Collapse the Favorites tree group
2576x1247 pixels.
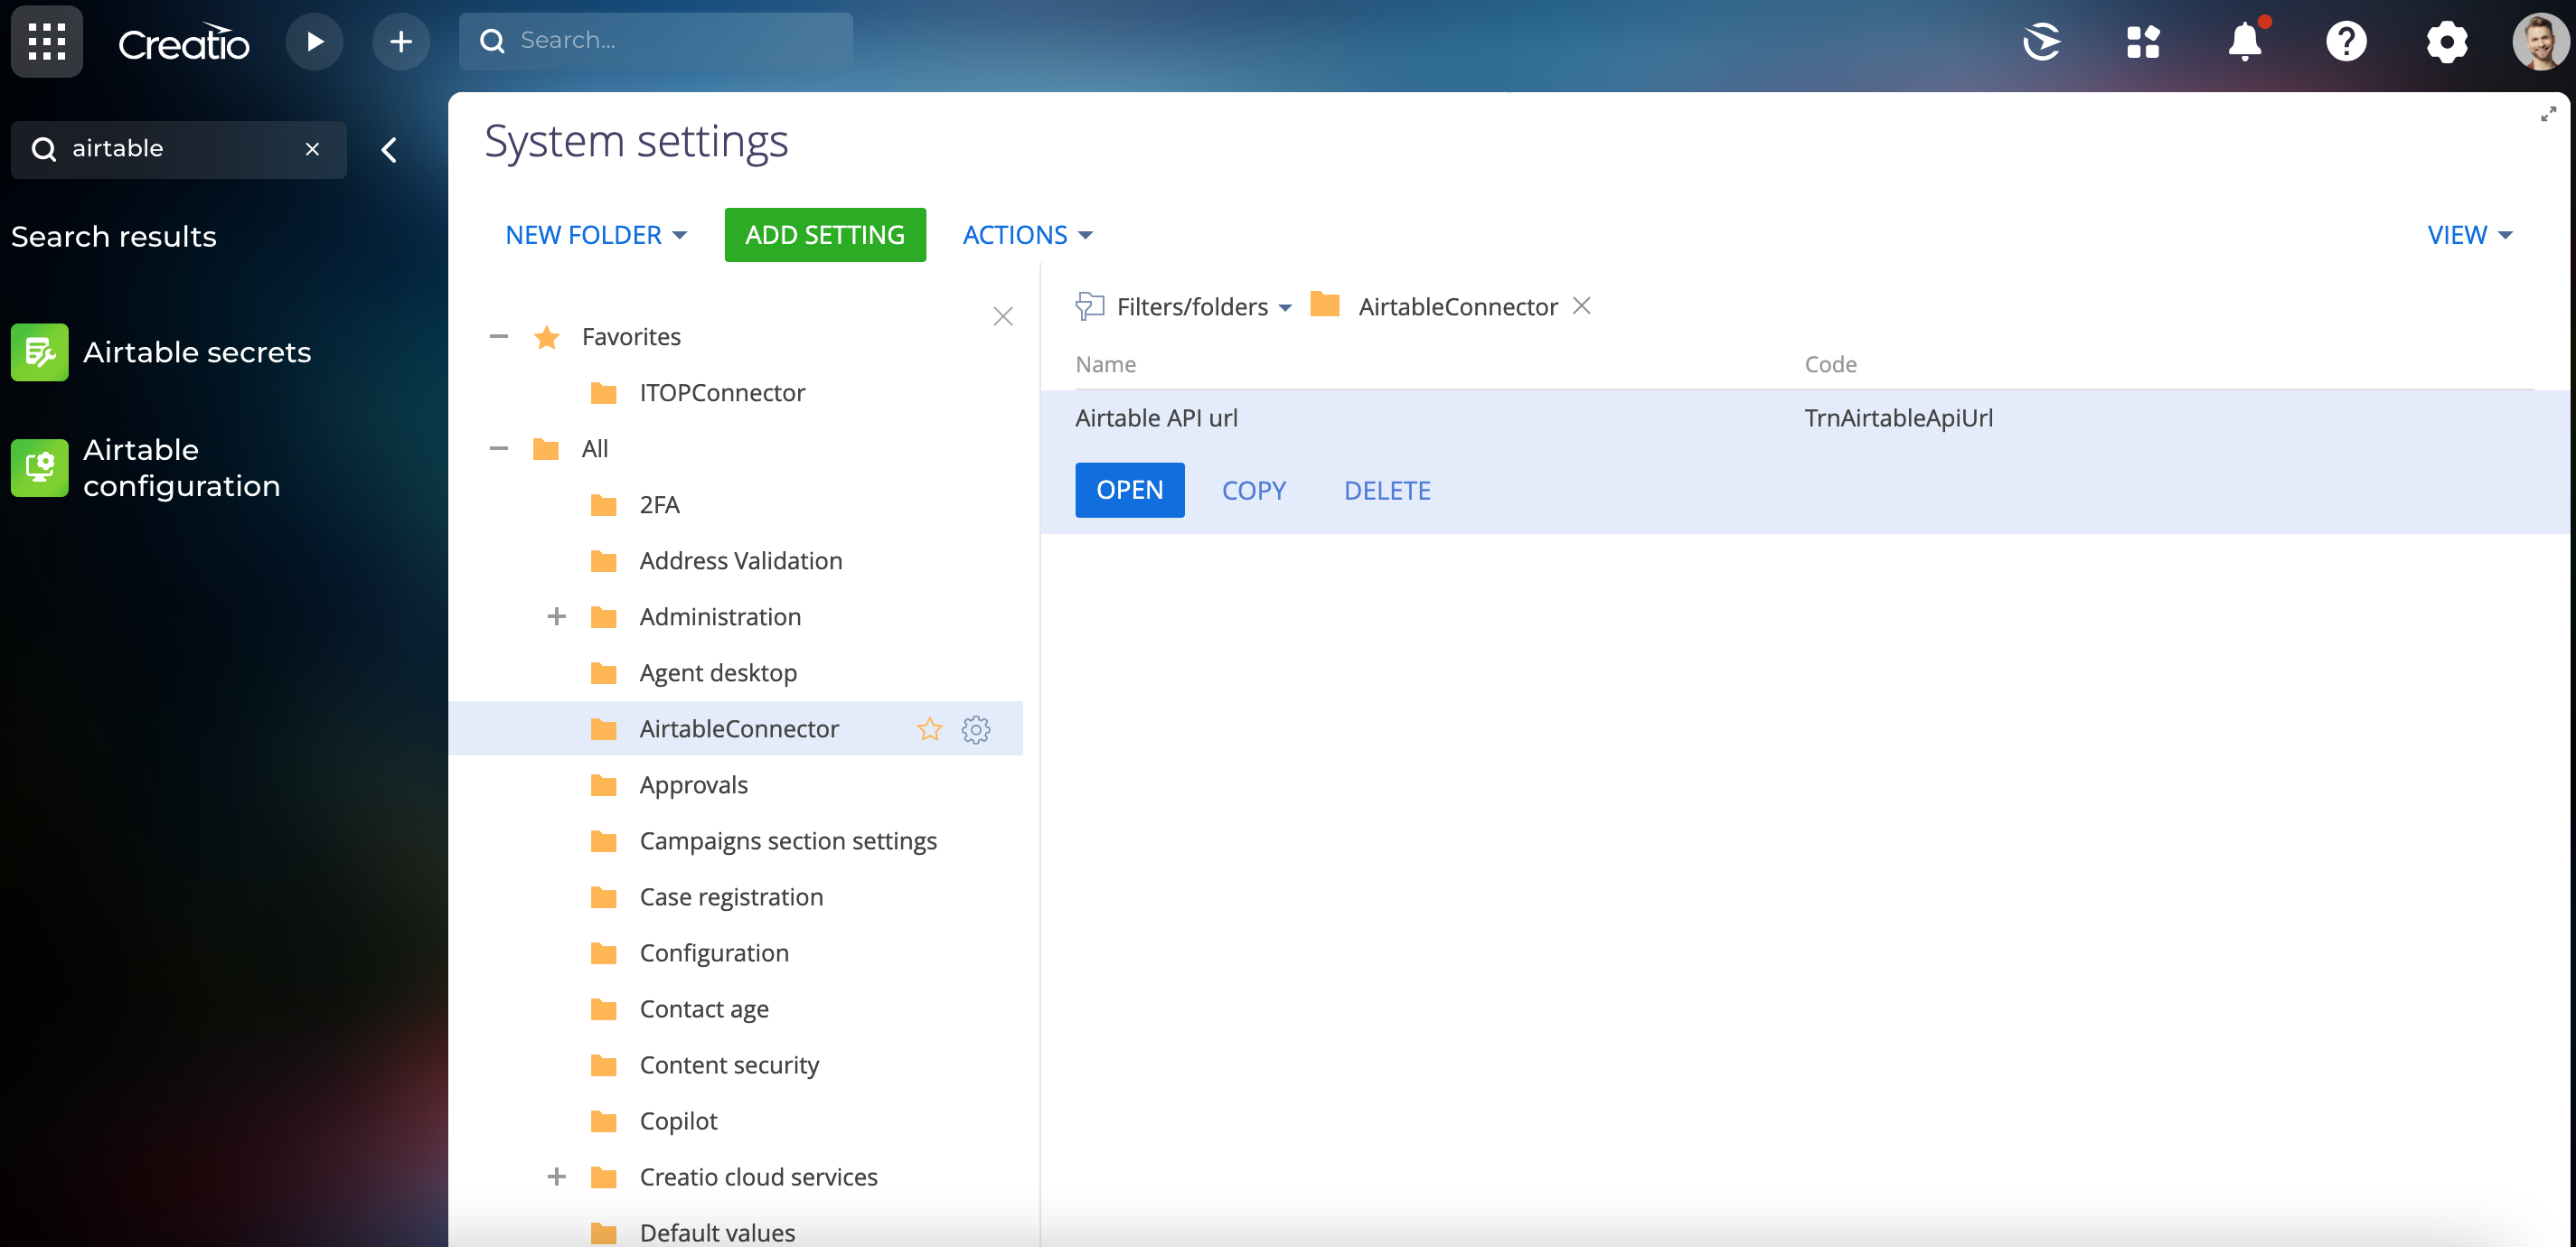(x=499, y=337)
